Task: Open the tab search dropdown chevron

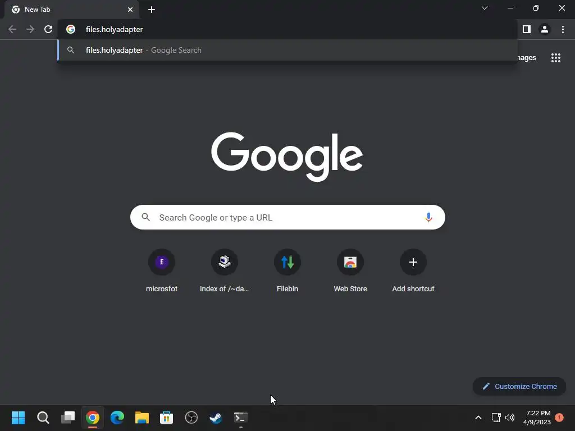Action: tap(485, 8)
